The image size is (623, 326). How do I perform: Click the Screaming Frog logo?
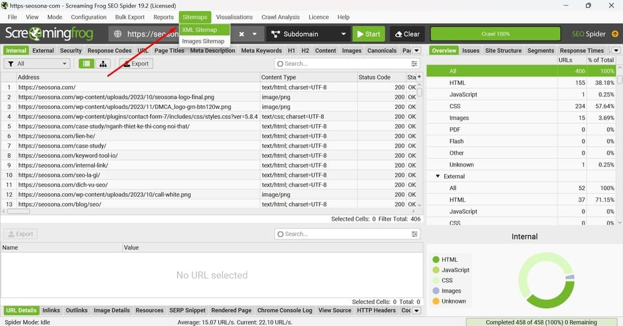(x=49, y=34)
